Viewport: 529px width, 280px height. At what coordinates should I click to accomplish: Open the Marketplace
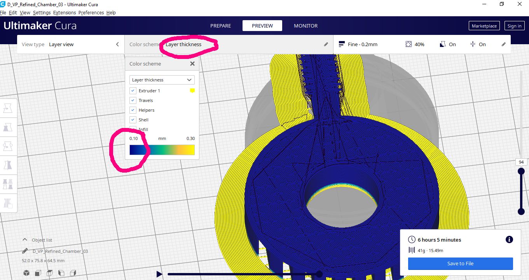(x=484, y=26)
